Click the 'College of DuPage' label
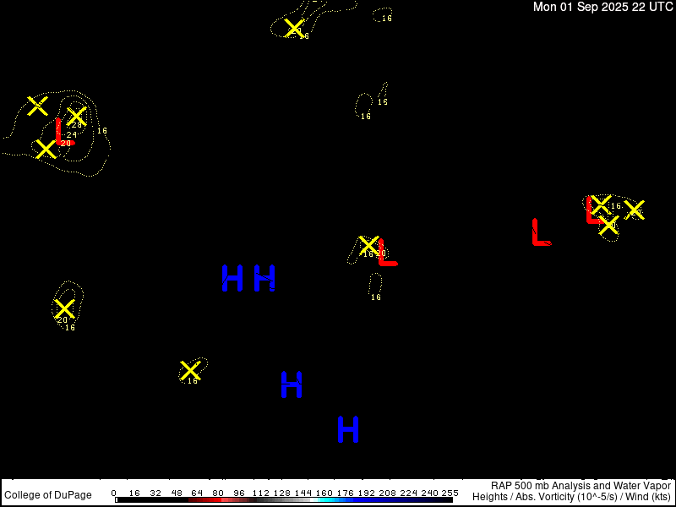Screen dimensions: 676x507 tap(48, 495)
